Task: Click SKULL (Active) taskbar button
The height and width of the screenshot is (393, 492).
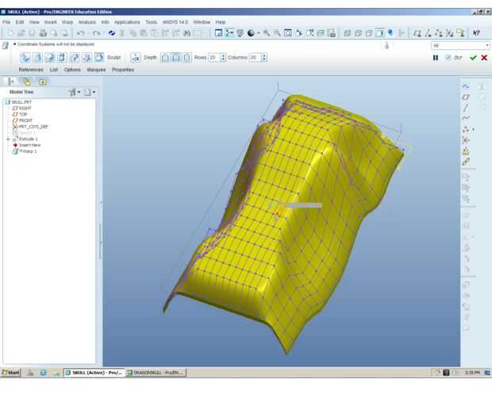Action: pos(94,372)
